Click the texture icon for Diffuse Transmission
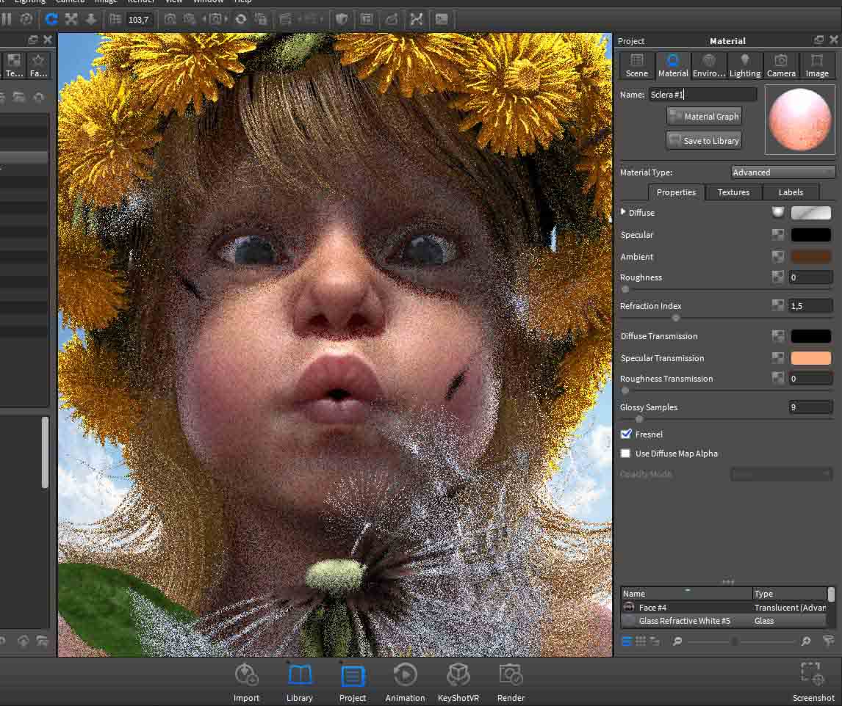 (777, 336)
